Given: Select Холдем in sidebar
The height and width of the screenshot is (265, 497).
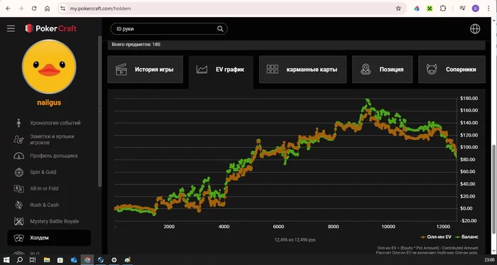Looking at the screenshot, I should 49,238.
